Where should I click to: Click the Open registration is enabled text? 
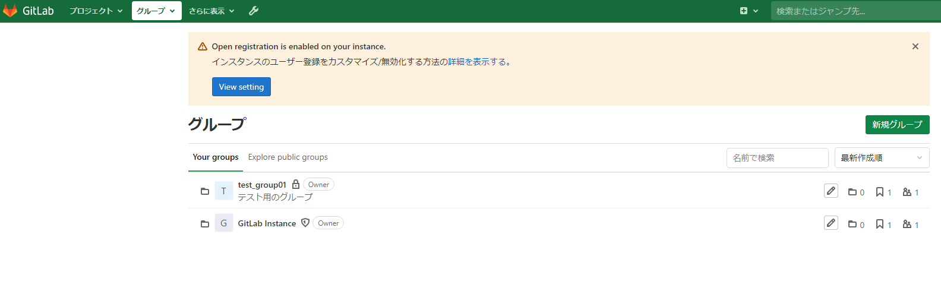tap(299, 46)
